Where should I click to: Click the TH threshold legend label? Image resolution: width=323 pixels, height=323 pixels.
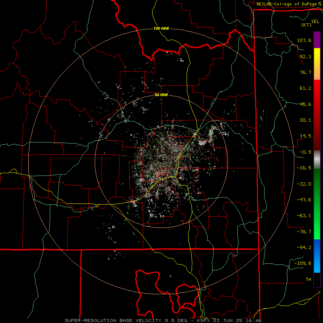pyautogui.click(x=308, y=280)
